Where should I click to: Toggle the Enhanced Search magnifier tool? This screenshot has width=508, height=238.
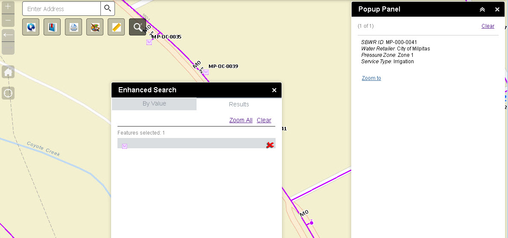tap(138, 27)
